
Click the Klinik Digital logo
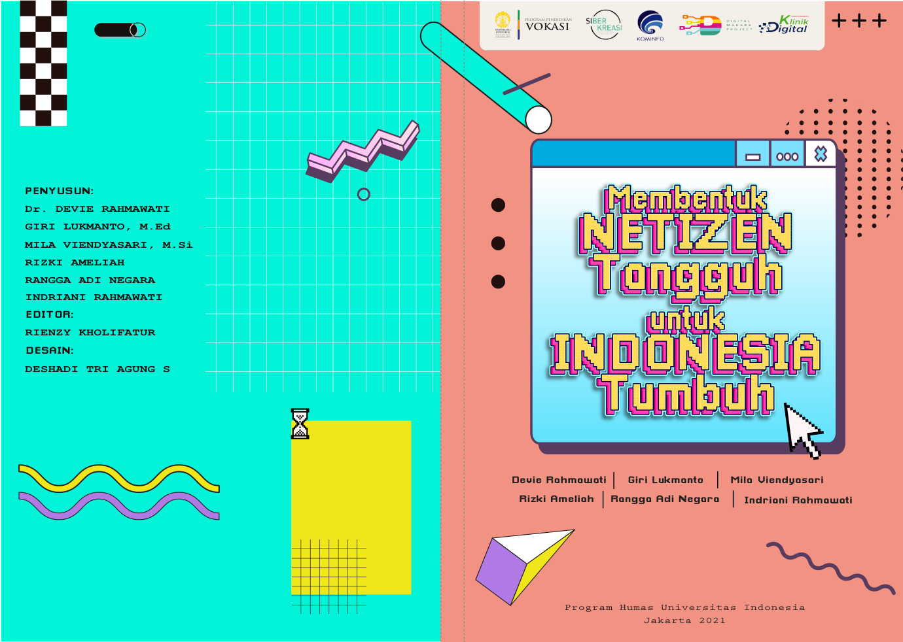tap(784, 24)
